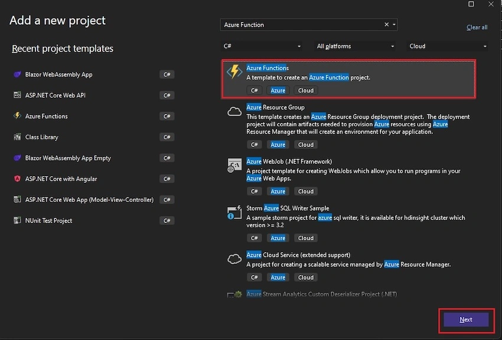502x340 pixels.
Task: Click the Azure tag under Azure Functions
Action: click(x=278, y=90)
